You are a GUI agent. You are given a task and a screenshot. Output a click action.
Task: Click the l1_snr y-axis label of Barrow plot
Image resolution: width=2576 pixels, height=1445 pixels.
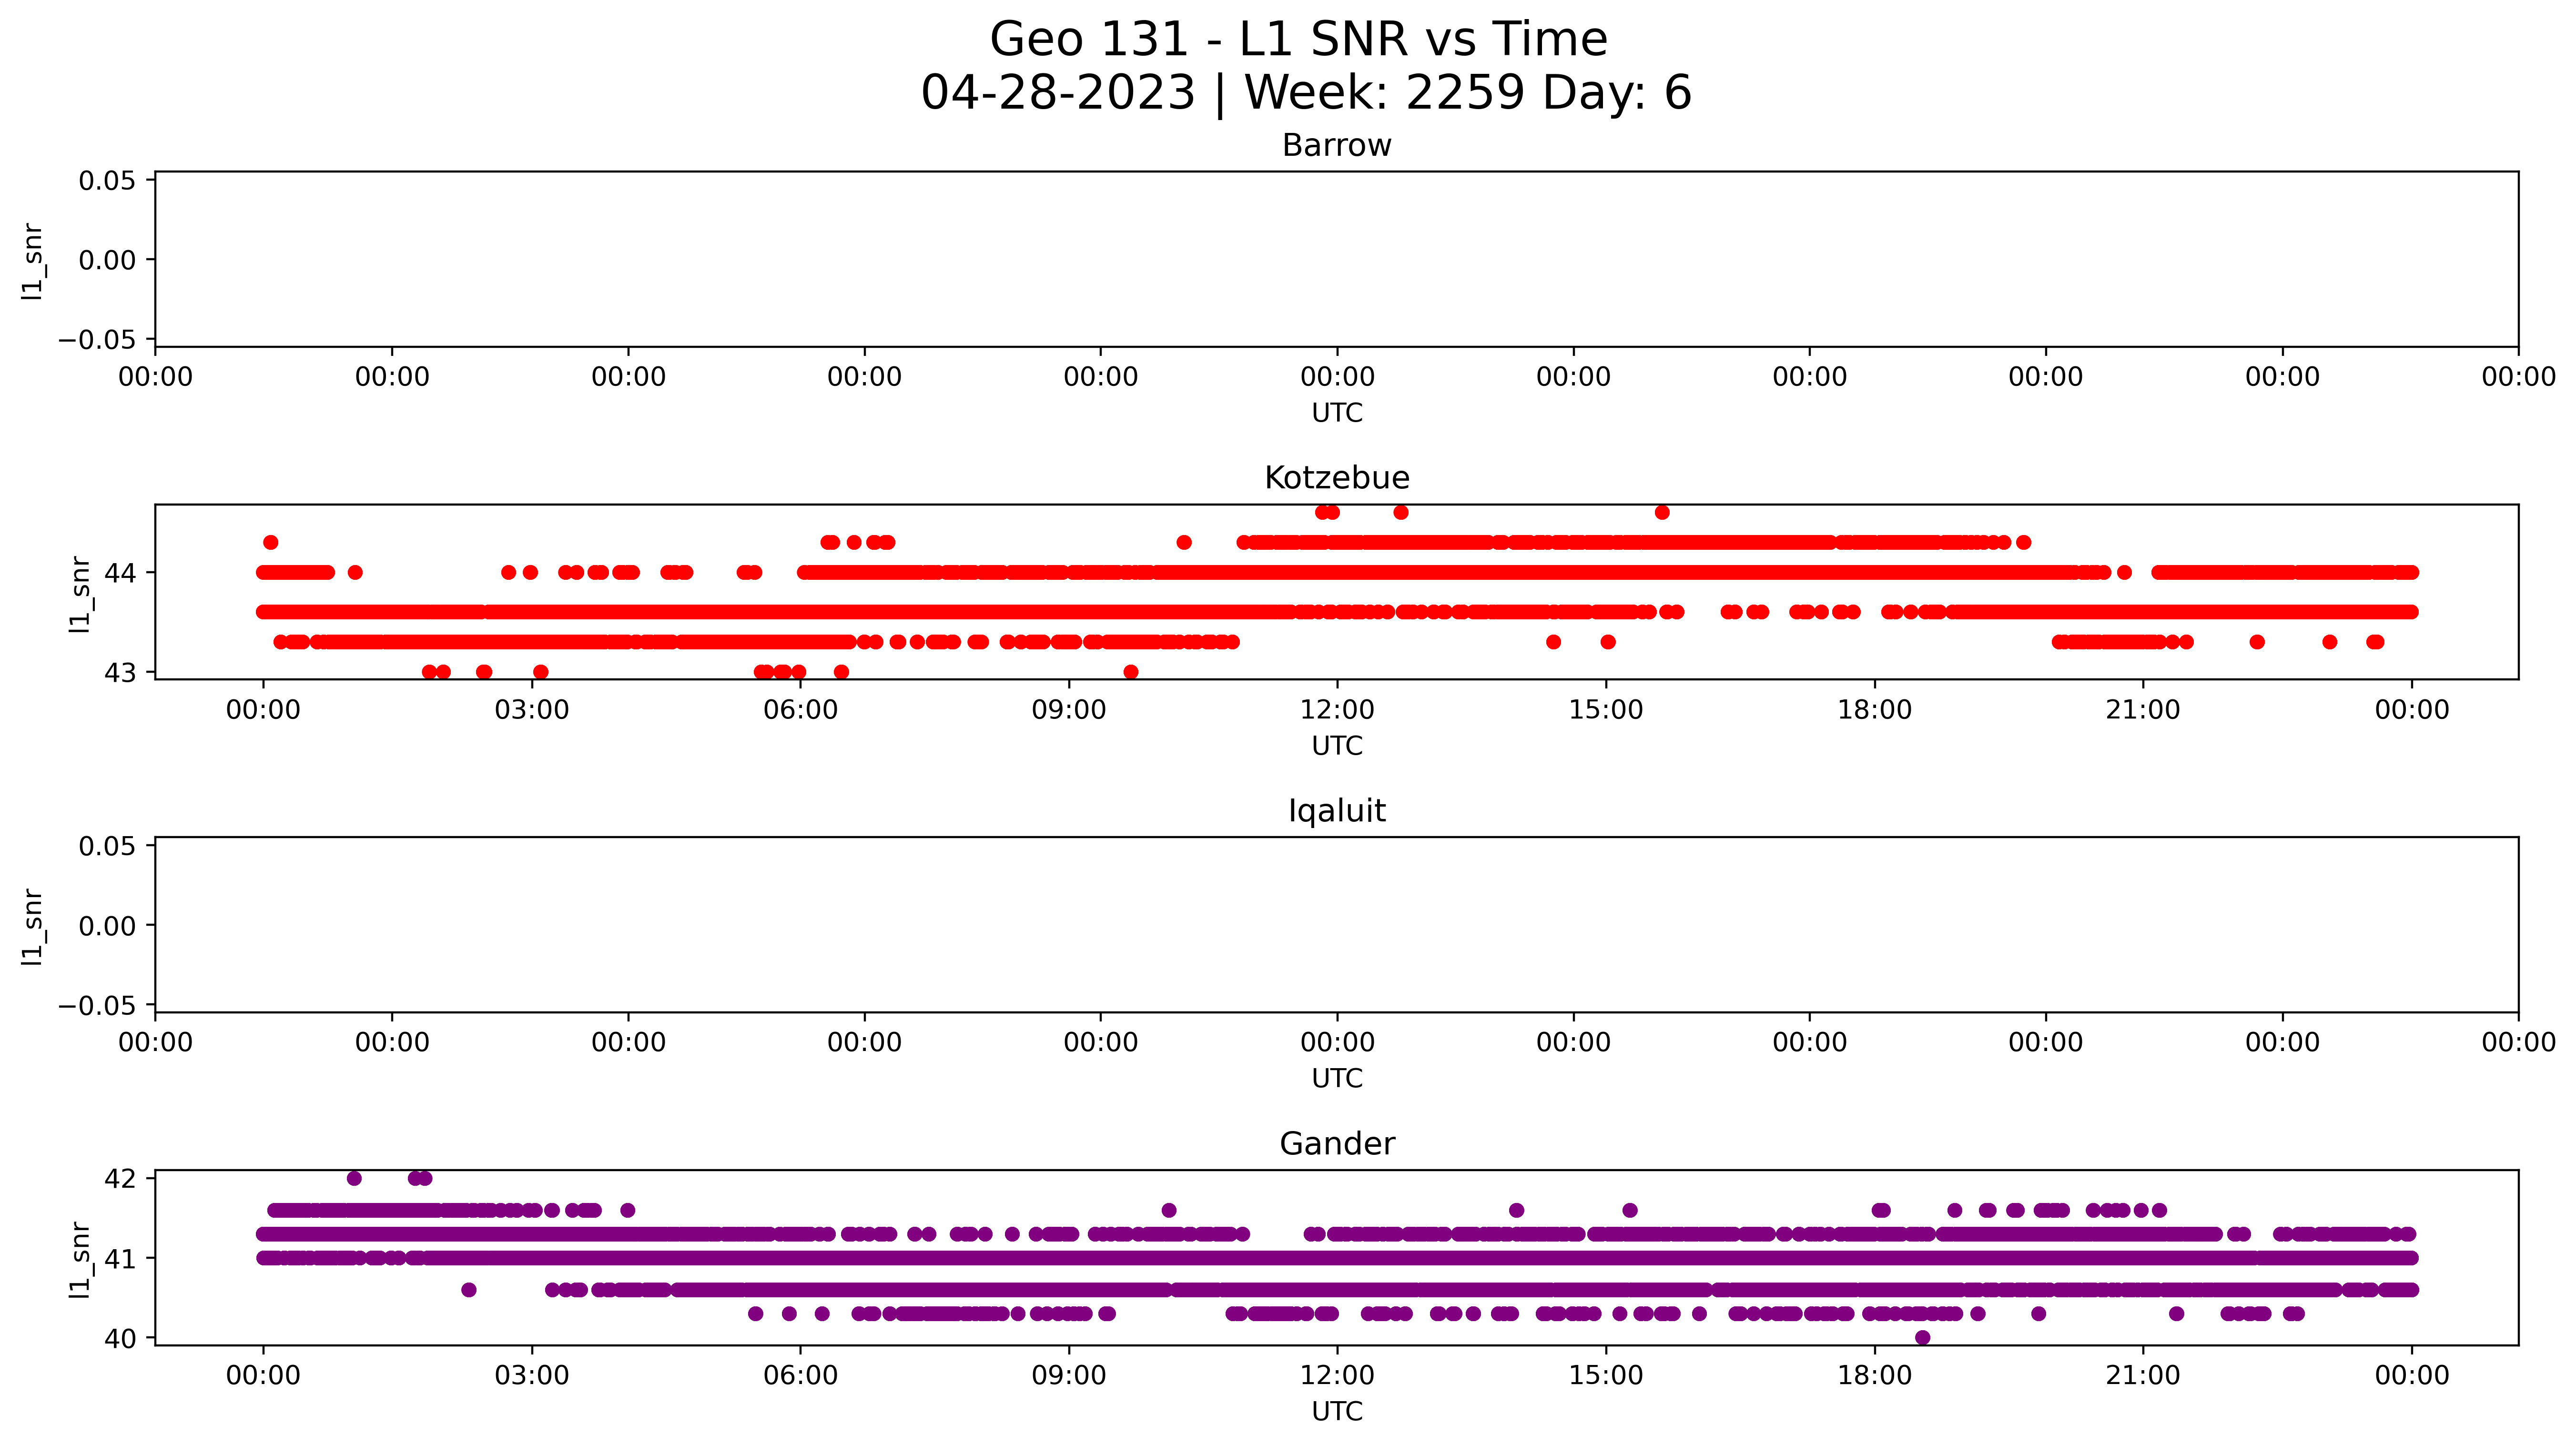point(33,261)
